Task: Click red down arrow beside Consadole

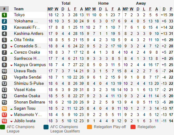Action: (x=11, y=47)
